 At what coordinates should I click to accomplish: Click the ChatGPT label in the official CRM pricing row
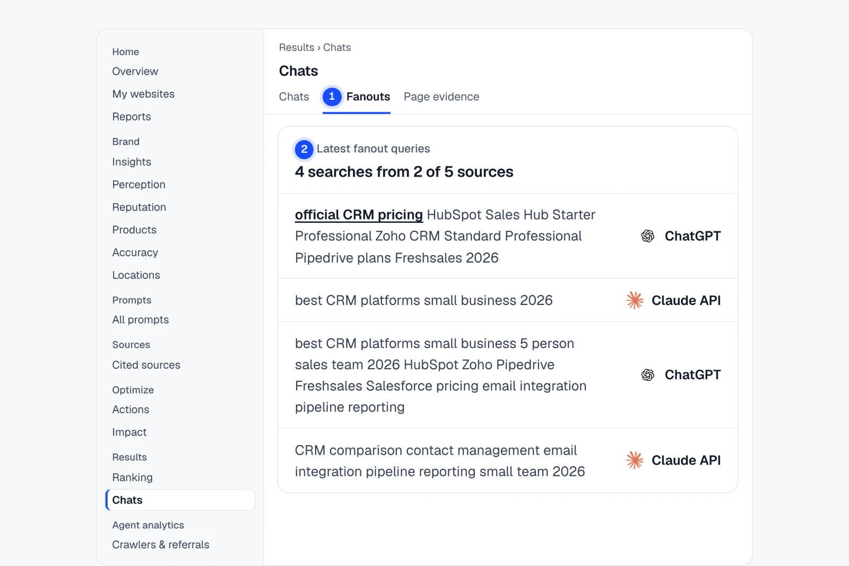(x=692, y=236)
